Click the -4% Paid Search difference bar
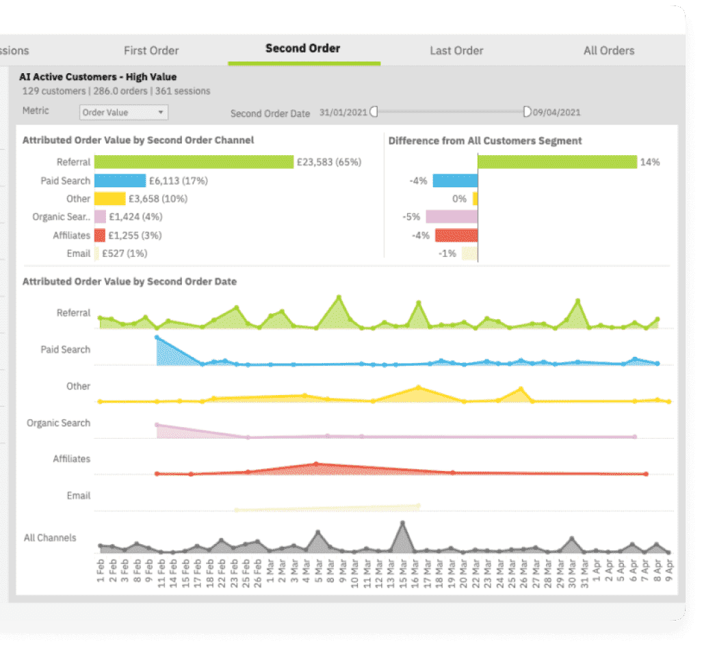 click(x=455, y=180)
